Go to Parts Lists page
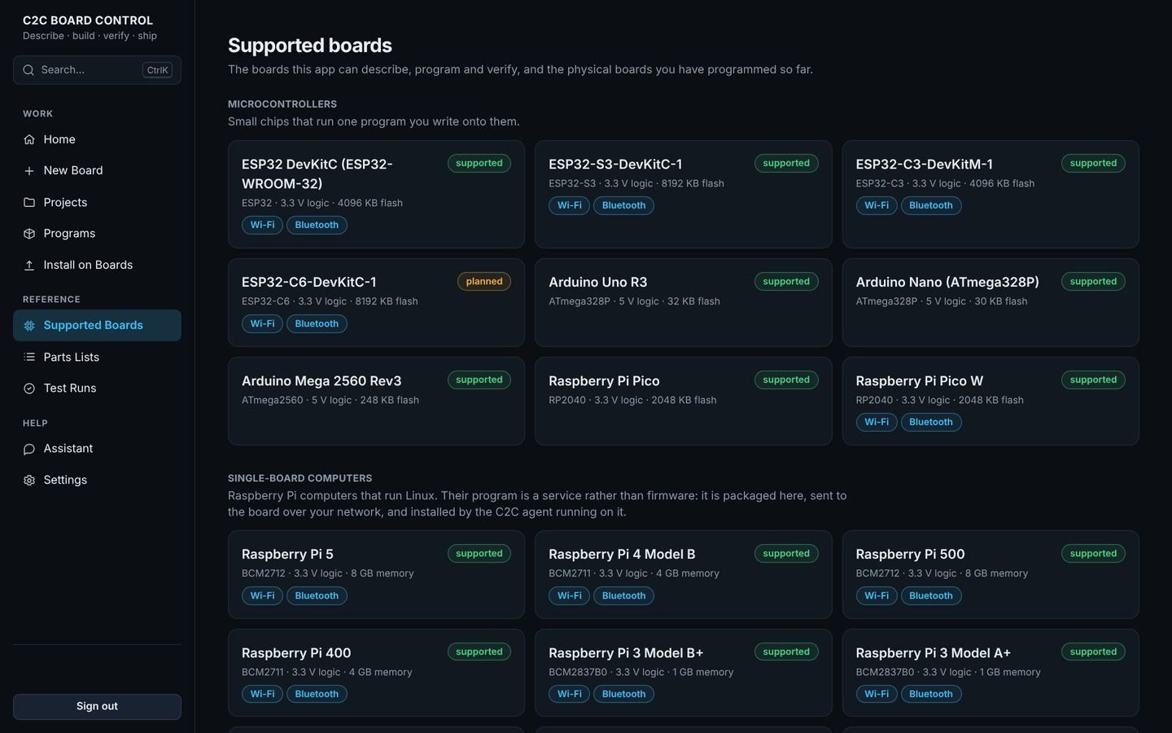This screenshot has width=1172, height=733. (x=97, y=357)
